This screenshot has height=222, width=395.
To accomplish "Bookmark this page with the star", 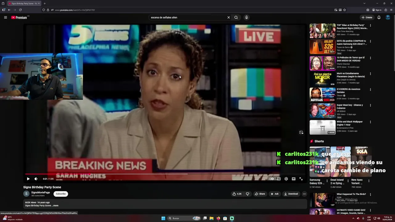I will point(344,10).
